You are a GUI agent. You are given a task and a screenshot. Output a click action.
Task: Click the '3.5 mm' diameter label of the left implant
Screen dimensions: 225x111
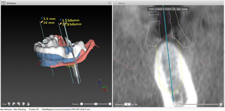[49, 19]
